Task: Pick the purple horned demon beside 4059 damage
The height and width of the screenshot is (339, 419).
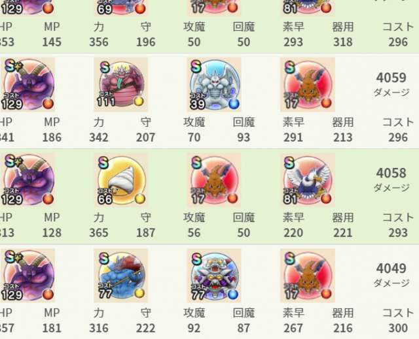Action: pos(27,84)
